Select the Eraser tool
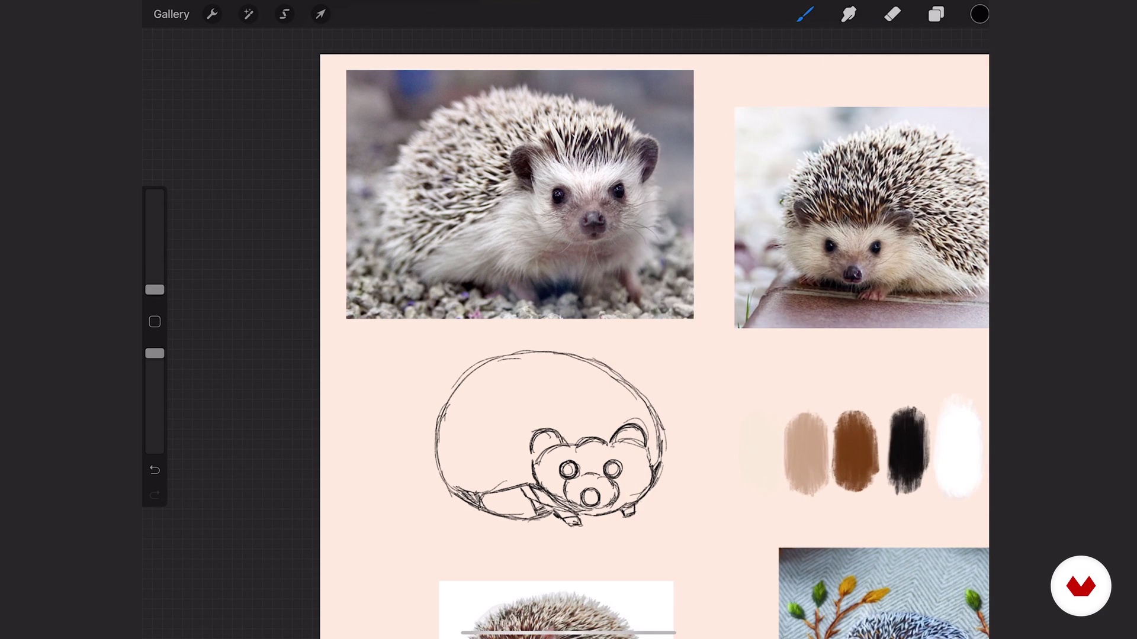 [892, 14]
